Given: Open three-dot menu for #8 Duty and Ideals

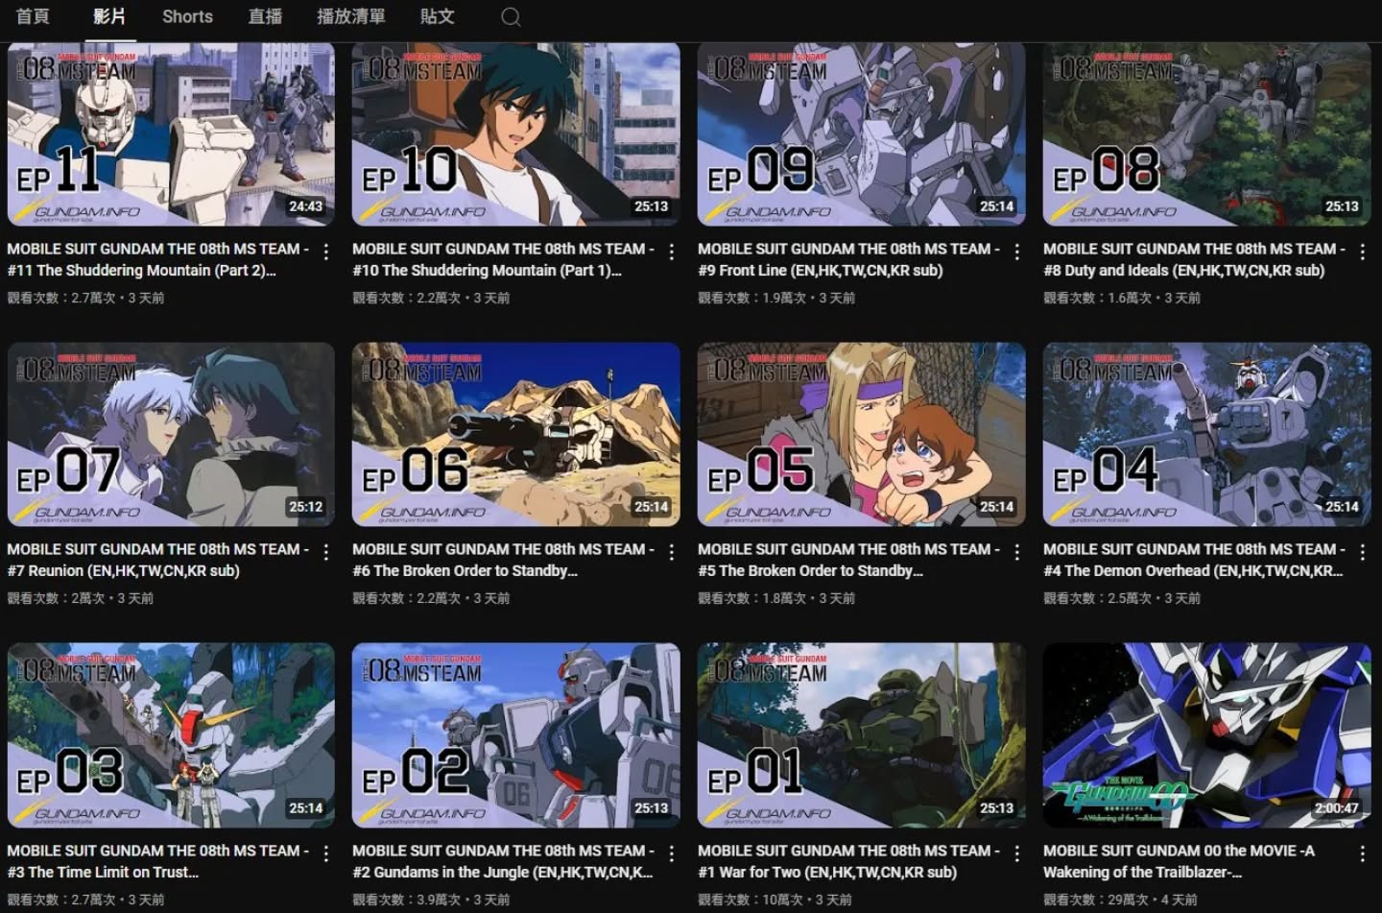Looking at the screenshot, I should coord(1362,252).
